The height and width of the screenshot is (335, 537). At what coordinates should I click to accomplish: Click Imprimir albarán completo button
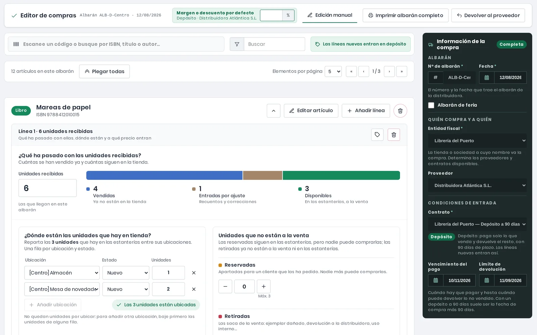(x=405, y=15)
